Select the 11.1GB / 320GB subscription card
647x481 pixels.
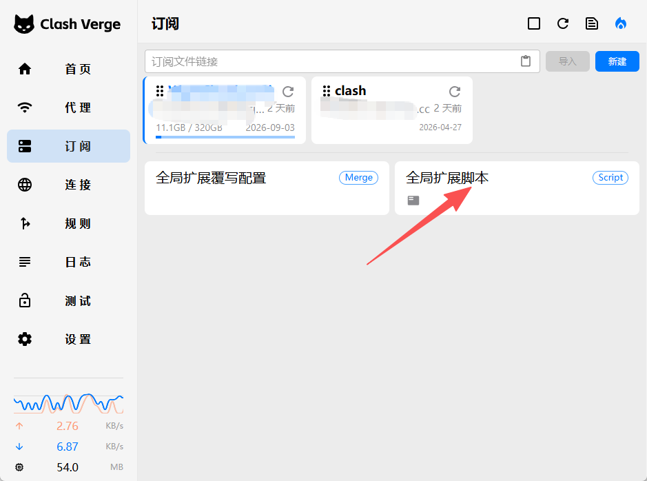point(225,110)
